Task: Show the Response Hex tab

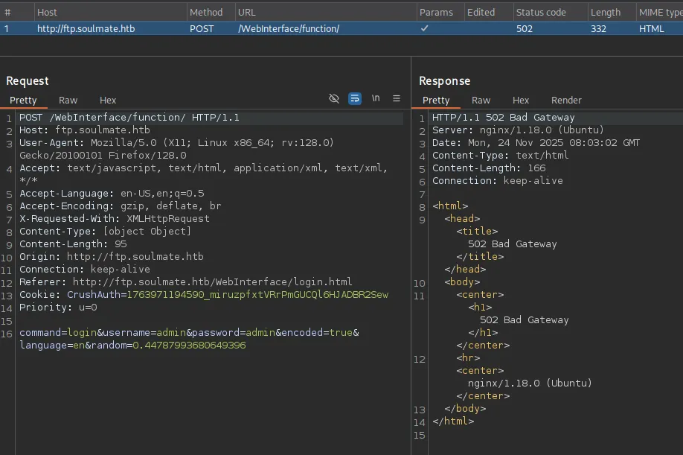Action: (521, 100)
